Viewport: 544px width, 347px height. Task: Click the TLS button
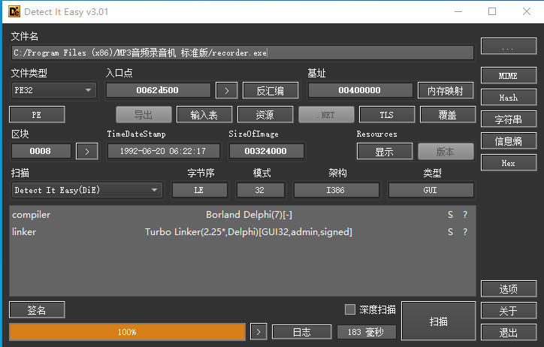(x=387, y=115)
